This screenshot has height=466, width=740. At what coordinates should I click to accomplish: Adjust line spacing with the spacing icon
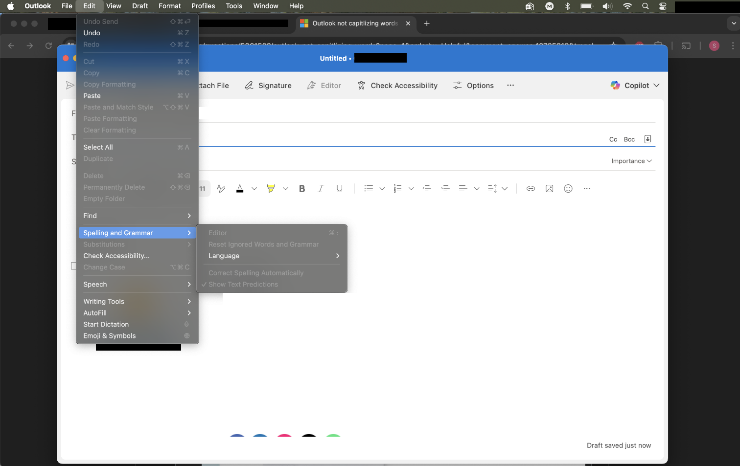(492, 189)
